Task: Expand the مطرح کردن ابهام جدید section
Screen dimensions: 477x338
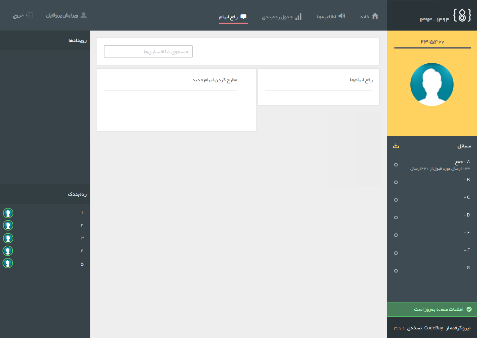Action: click(x=214, y=80)
